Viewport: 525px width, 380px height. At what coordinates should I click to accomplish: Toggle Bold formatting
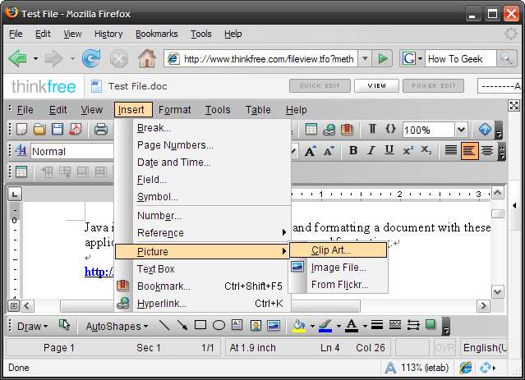pos(353,151)
